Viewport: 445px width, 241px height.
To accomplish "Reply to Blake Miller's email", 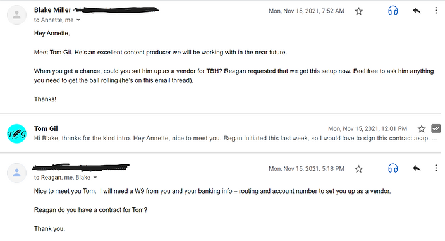I will [x=417, y=11].
